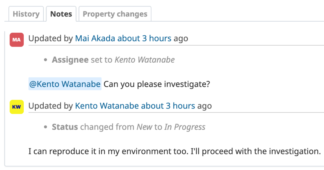Image resolution: width=324 pixels, height=170 pixels.
Task: Click the yellow KW avatar icon
Action: pyautogui.click(x=17, y=107)
